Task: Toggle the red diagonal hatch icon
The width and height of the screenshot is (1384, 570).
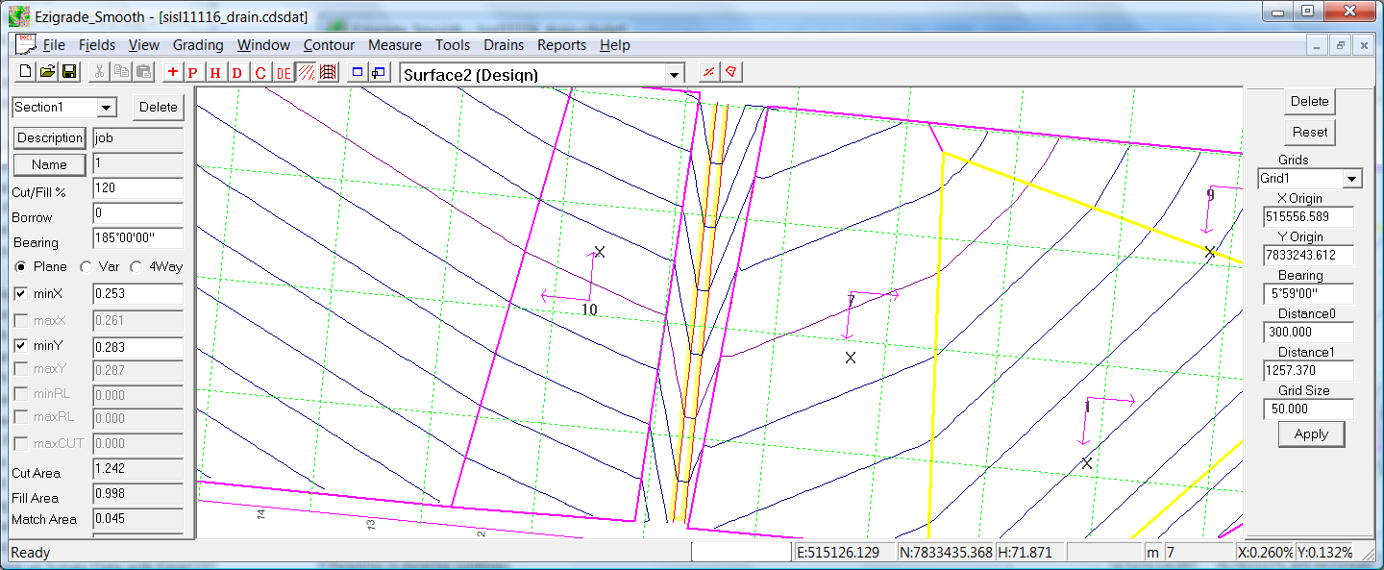Action: [306, 72]
